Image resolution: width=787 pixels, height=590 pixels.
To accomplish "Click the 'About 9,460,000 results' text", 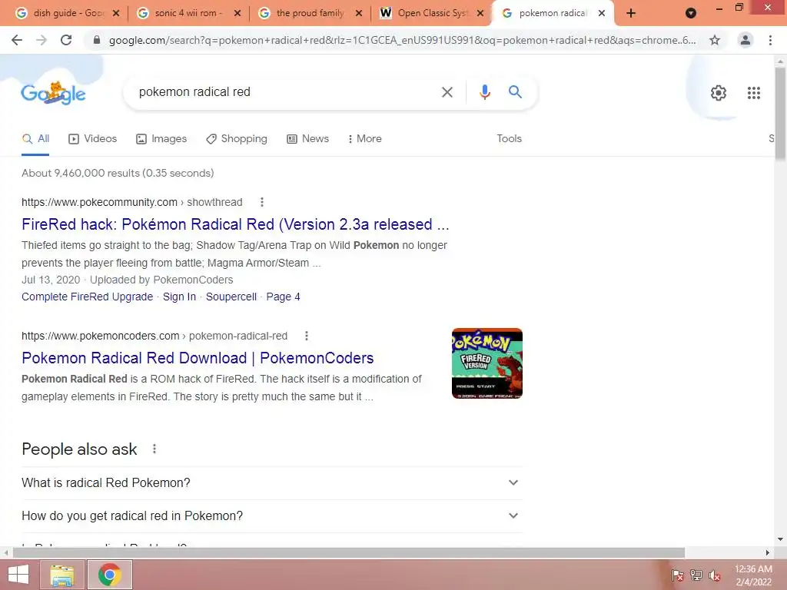I will click(x=118, y=173).
